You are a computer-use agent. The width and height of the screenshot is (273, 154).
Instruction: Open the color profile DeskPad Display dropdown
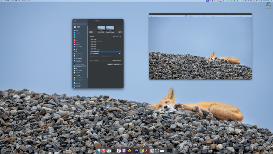click(117, 60)
